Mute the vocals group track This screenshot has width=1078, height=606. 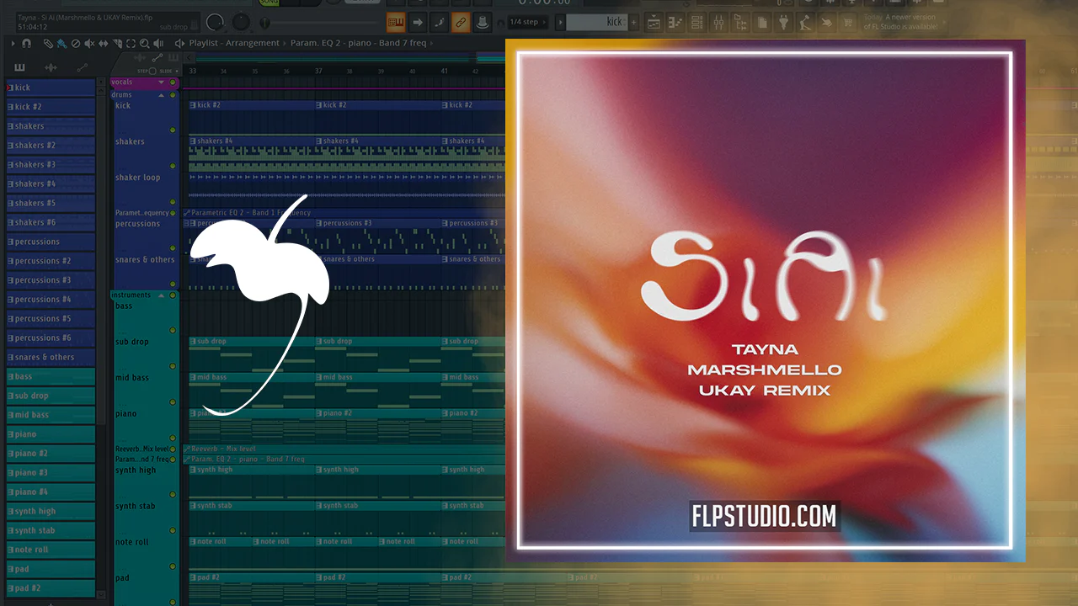pos(173,82)
